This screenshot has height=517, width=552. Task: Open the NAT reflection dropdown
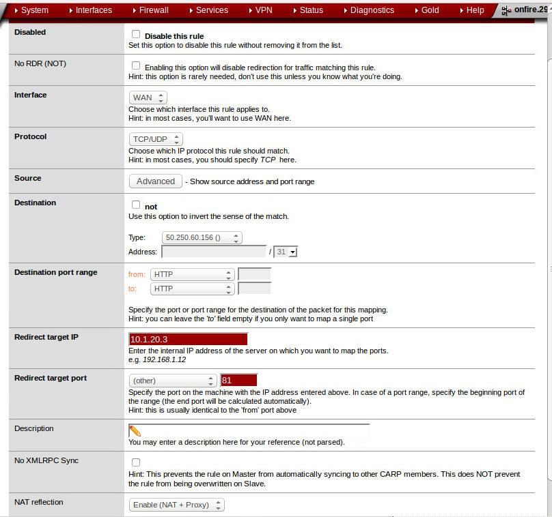pos(177,505)
